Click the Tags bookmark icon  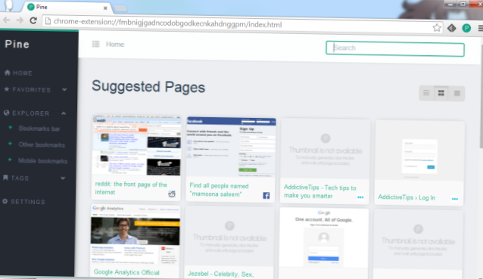pos(5,178)
